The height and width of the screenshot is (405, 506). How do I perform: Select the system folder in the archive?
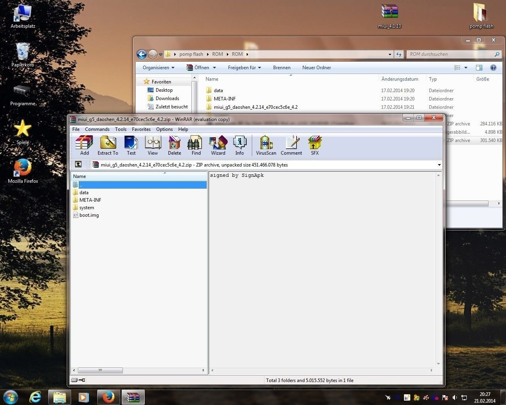coord(83,208)
